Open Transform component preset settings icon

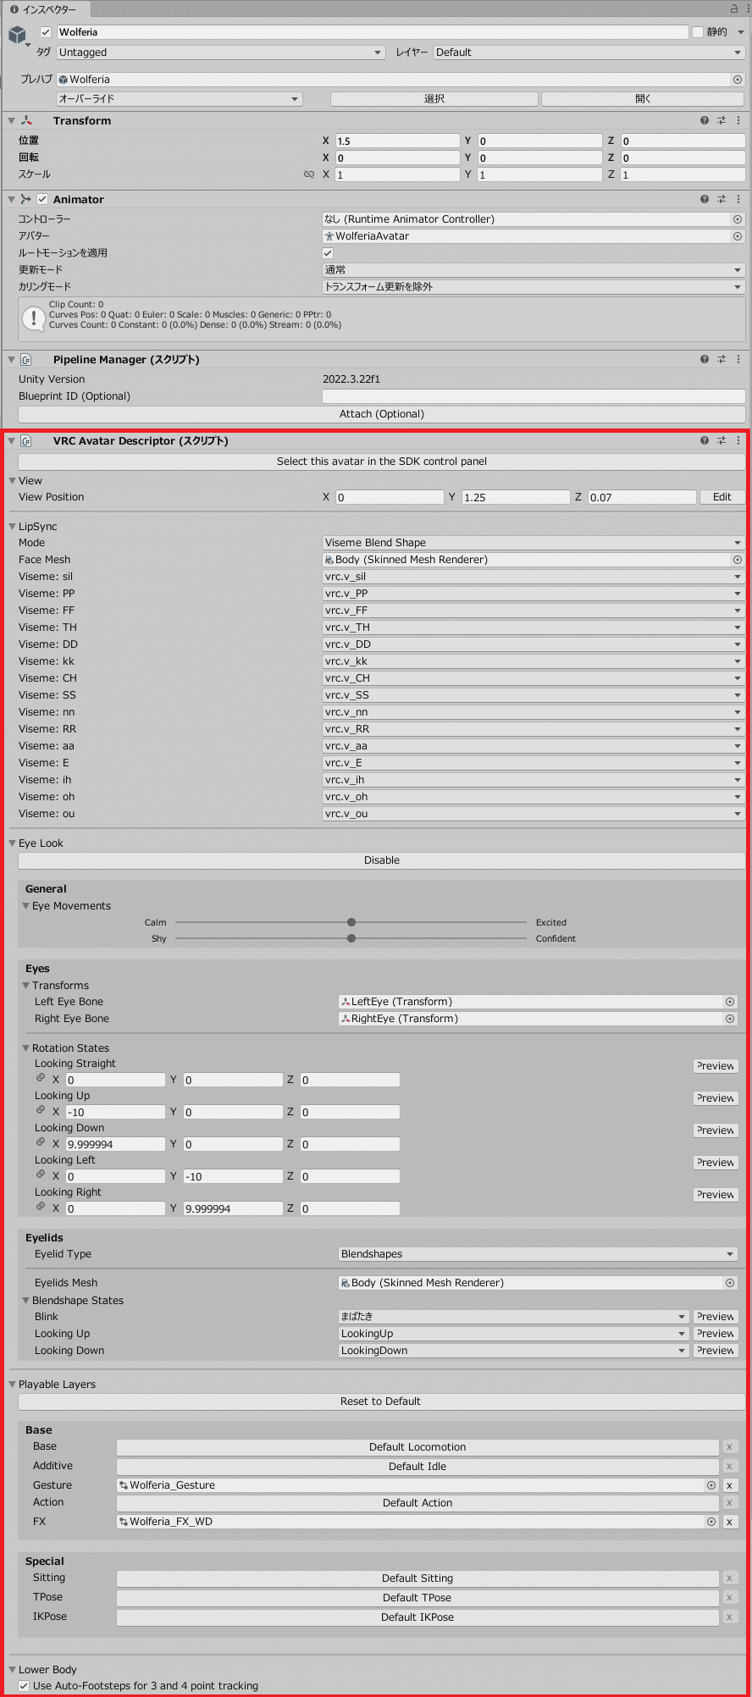(x=722, y=120)
